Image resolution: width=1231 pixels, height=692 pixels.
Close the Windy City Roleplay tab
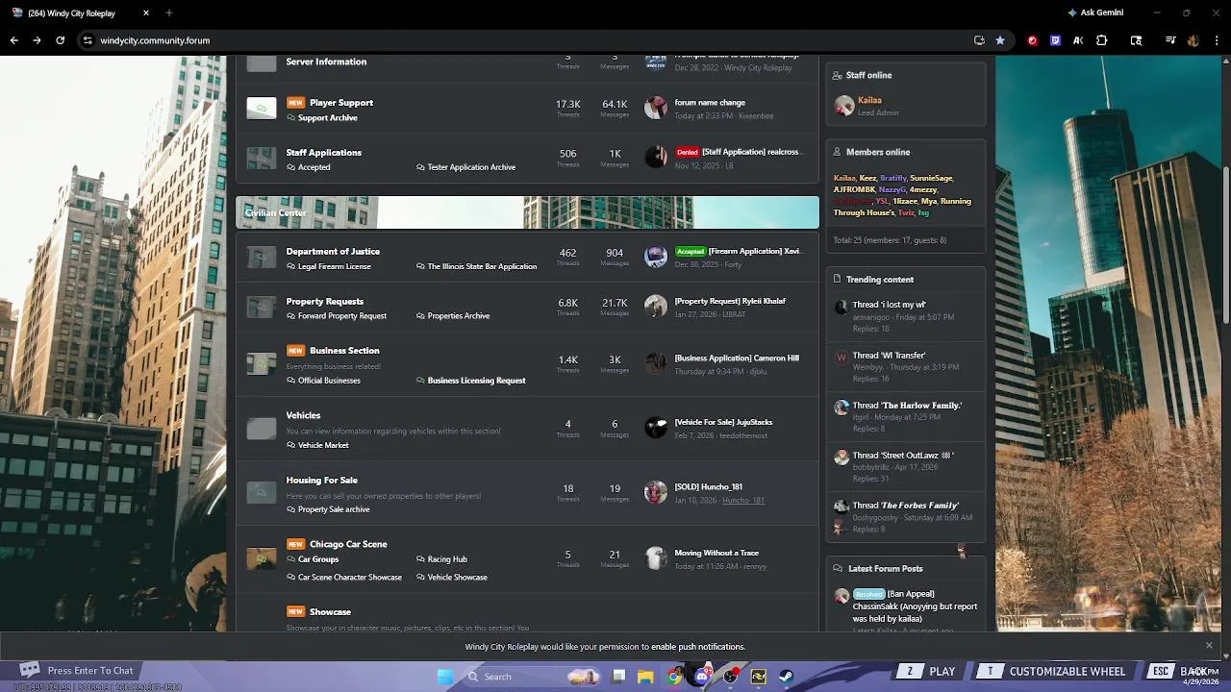146,12
